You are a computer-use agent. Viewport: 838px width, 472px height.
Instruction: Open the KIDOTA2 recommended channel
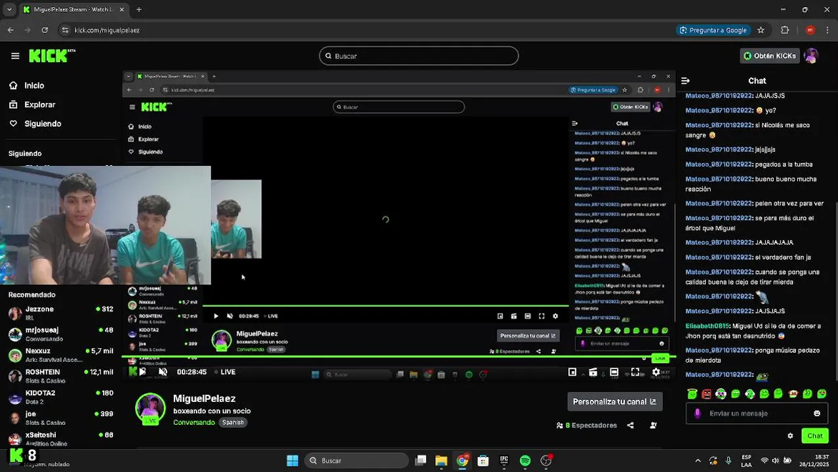(61, 397)
